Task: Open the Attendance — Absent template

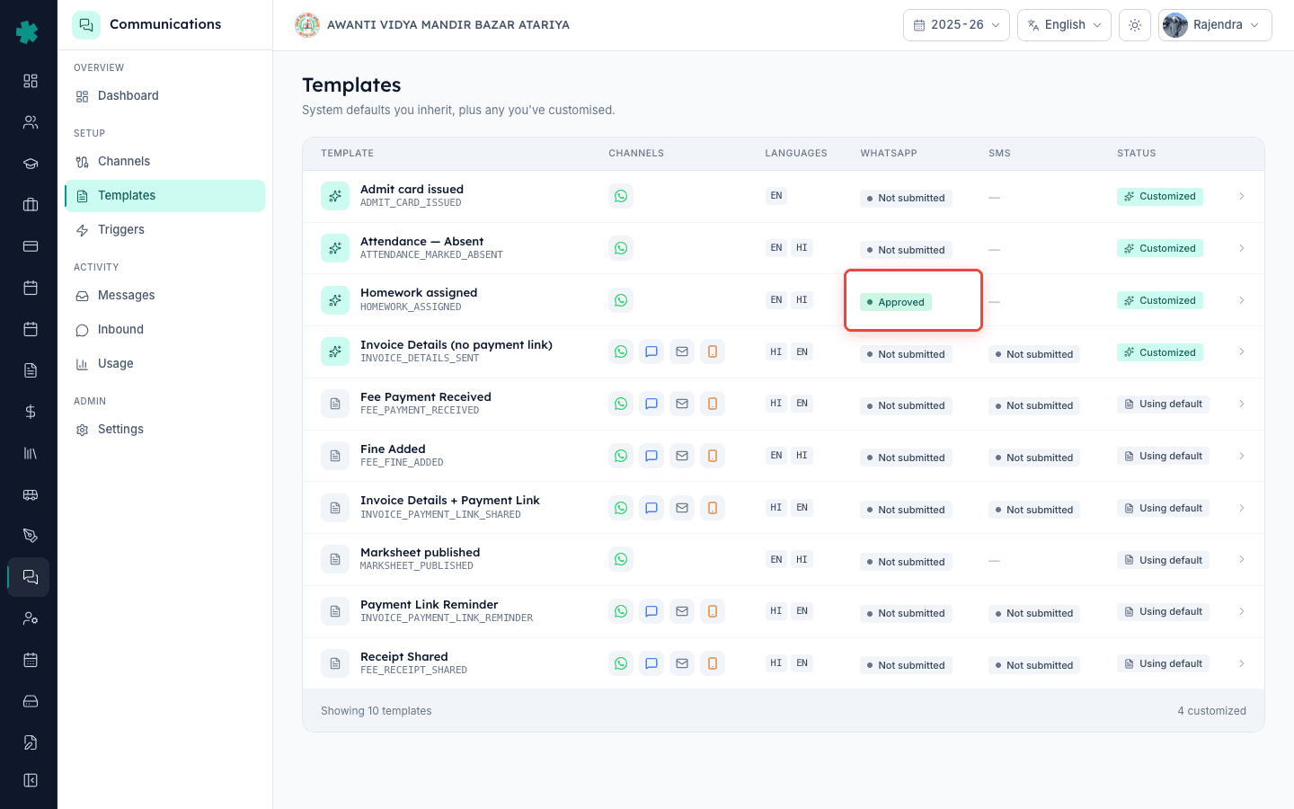Action: click(421, 241)
